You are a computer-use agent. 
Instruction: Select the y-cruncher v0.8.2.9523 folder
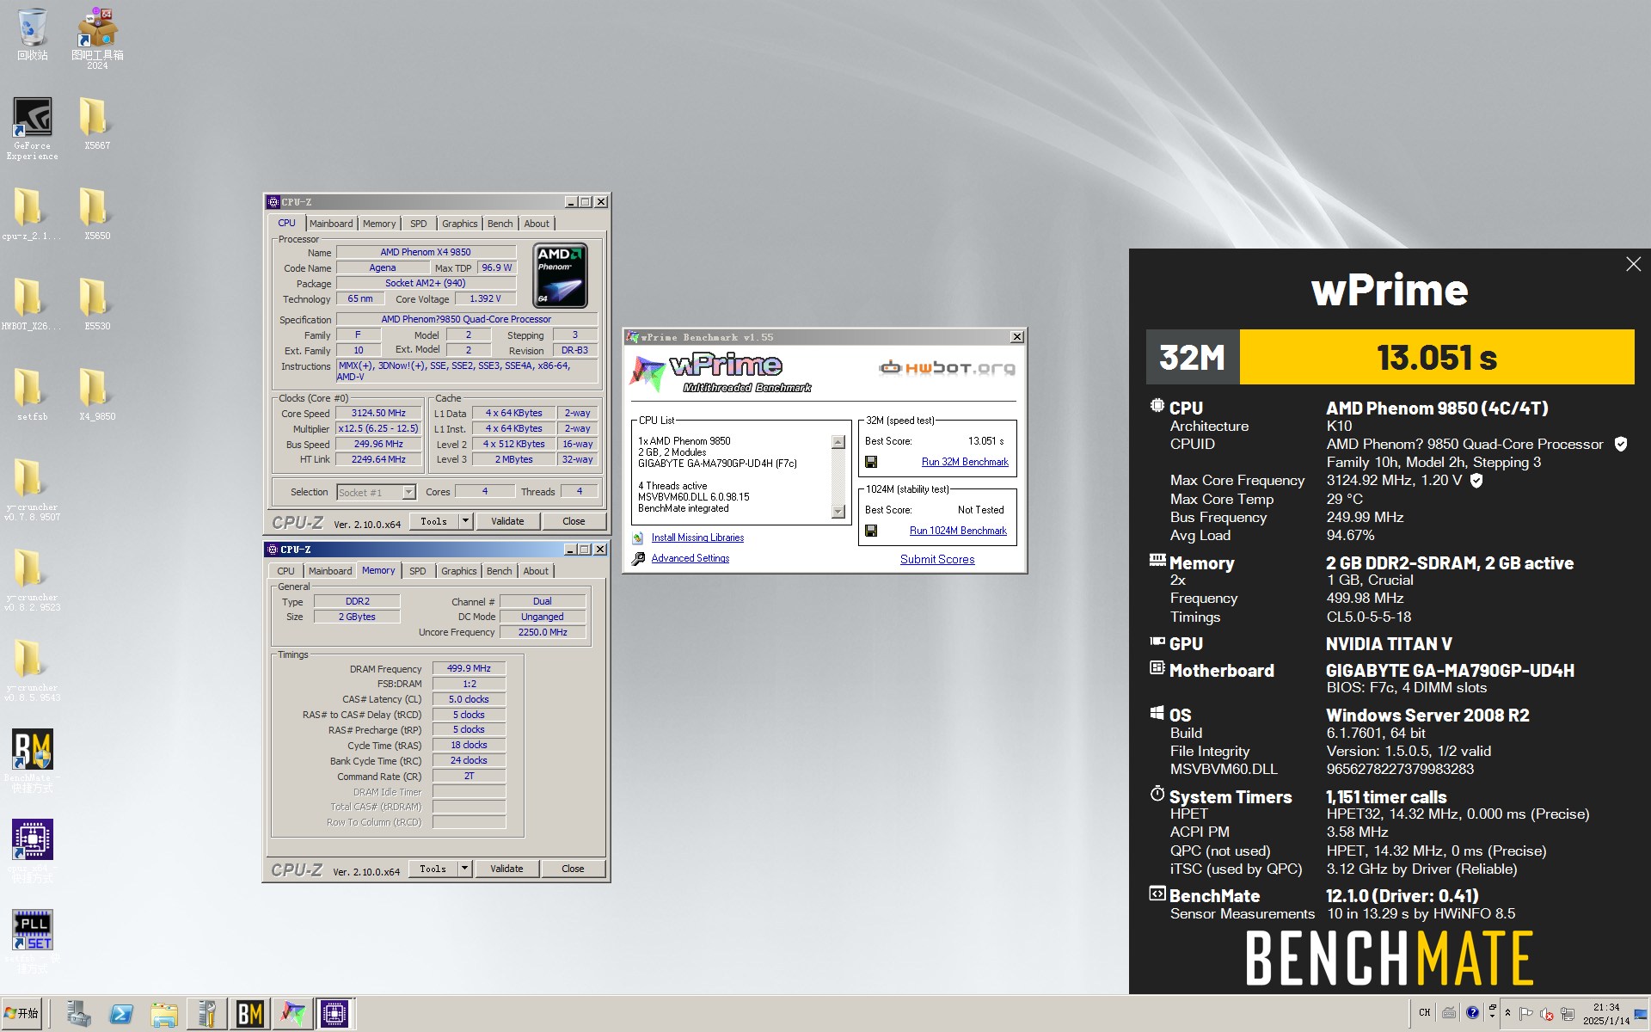[x=32, y=580]
